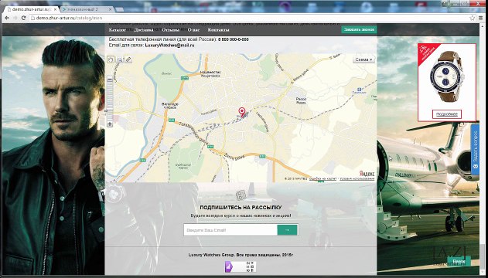This screenshot has height=278, width=488.
Task: Click the browser Back arrow
Action: [x=7, y=18]
